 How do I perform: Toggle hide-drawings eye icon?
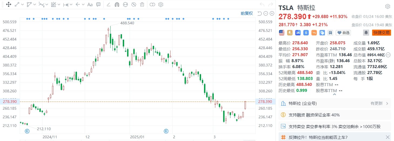(x=134, y=4)
